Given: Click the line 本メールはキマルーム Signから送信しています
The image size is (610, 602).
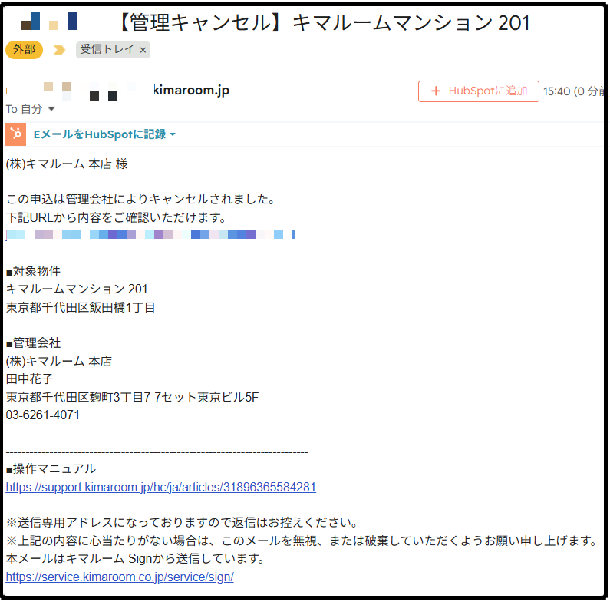Looking at the screenshot, I should (135, 559).
